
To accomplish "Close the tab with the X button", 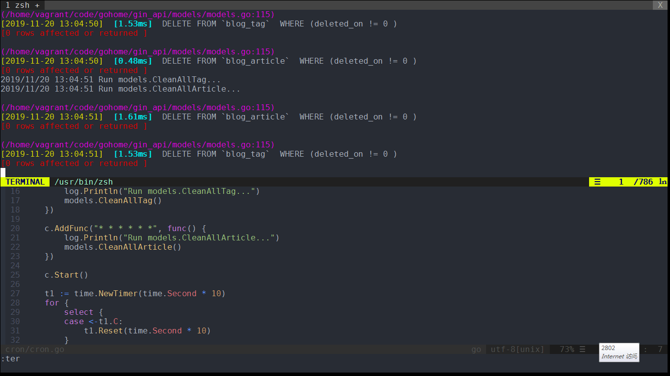I will [x=660, y=5].
